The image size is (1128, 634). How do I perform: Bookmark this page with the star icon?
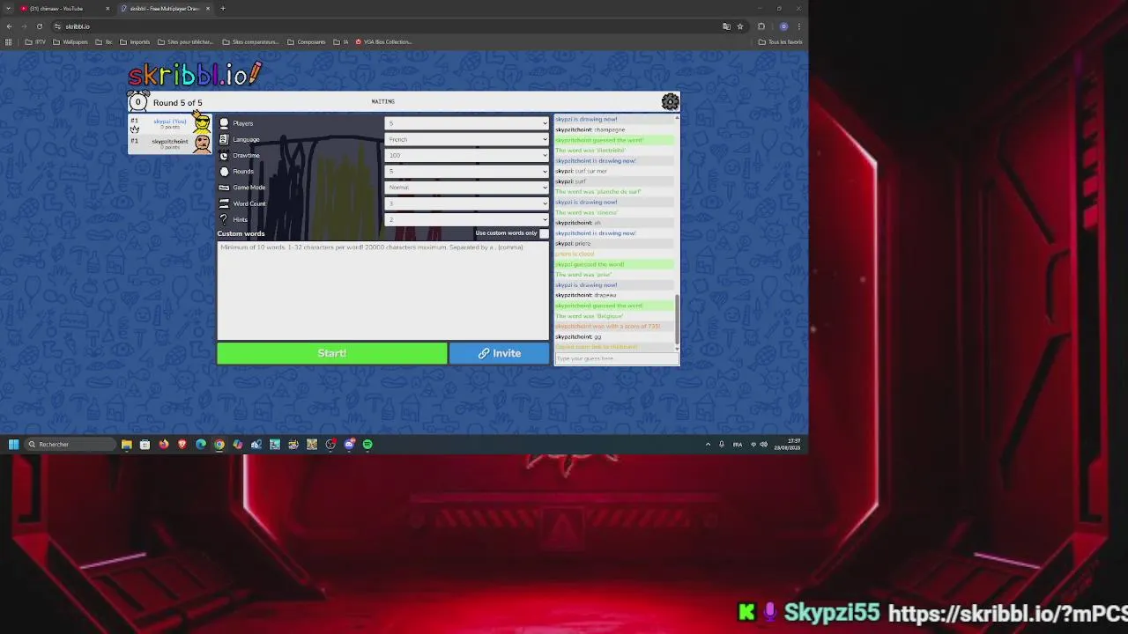740,26
